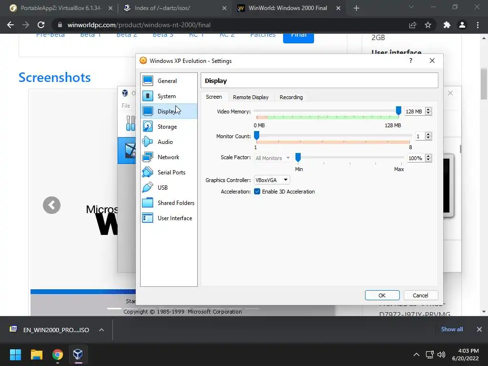Close the downloads bar
The width and height of the screenshot is (488, 366).
(479, 329)
